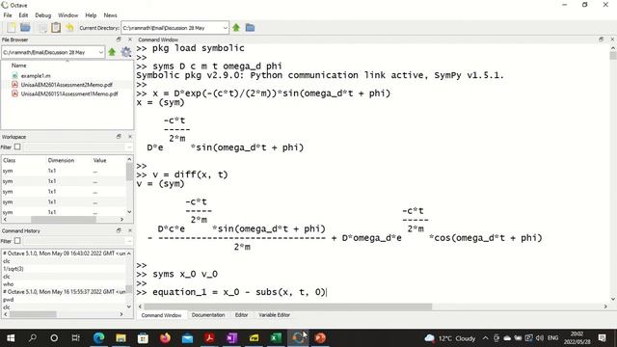617x347 pixels.
Task: Open Excel from the taskbar
Action: pyautogui.click(x=276, y=338)
